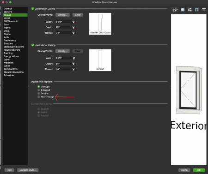This screenshot has height=174, width=208.
Task: Open the Sash panel
Action: 15,24
